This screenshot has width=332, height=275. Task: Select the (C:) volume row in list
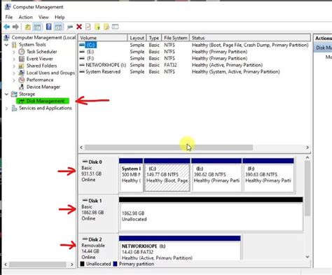tap(194, 45)
